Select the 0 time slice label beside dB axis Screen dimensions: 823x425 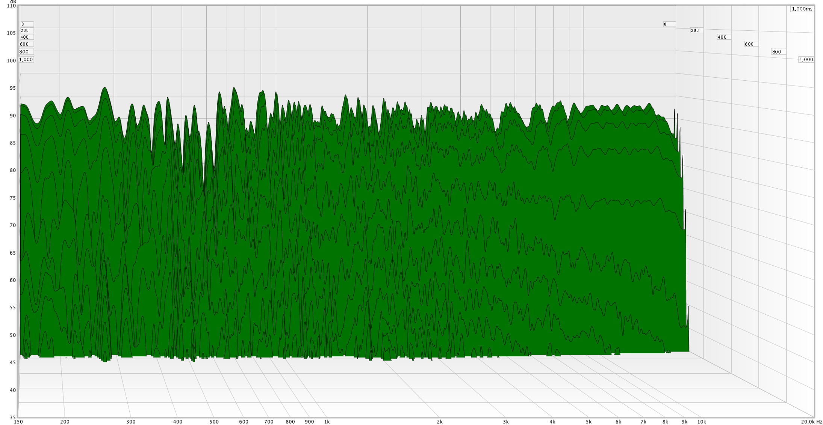tap(27, 24)
